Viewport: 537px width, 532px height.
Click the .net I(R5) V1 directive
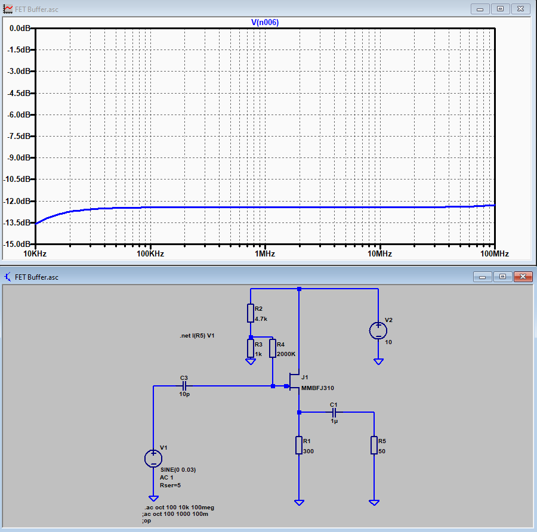197,336
